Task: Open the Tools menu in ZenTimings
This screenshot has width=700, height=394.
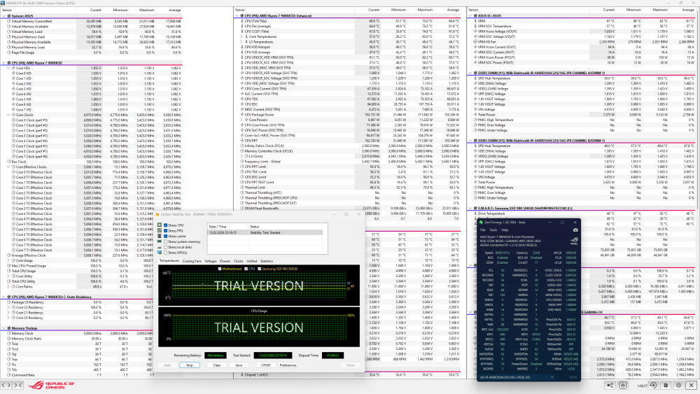Action: pos(493,230)
